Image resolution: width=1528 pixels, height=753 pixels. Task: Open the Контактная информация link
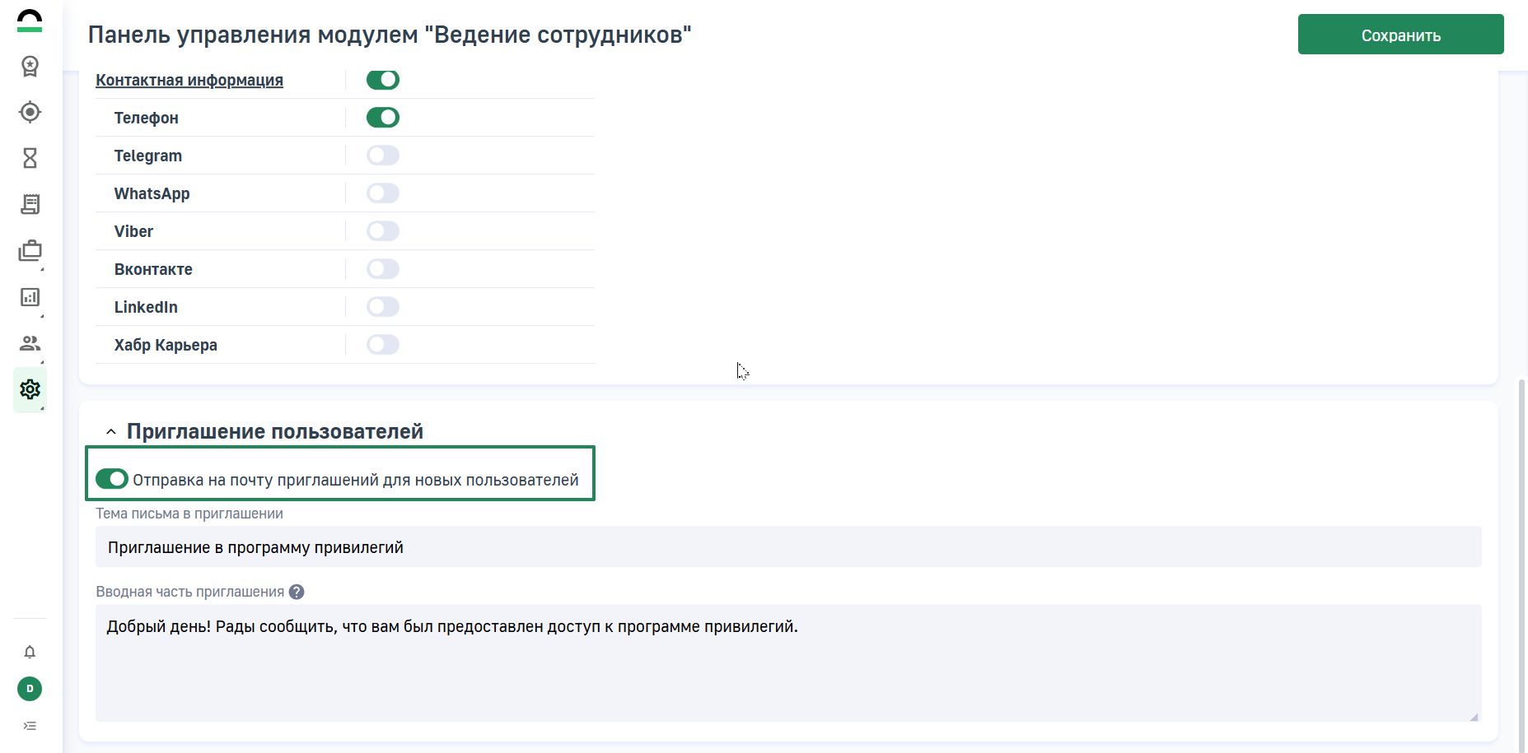point(189,80)
